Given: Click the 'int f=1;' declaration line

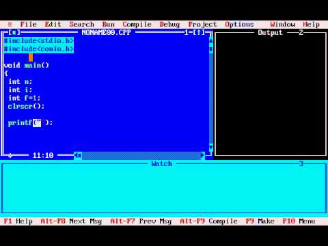Looking at the screenshot, I should (25, 98).
